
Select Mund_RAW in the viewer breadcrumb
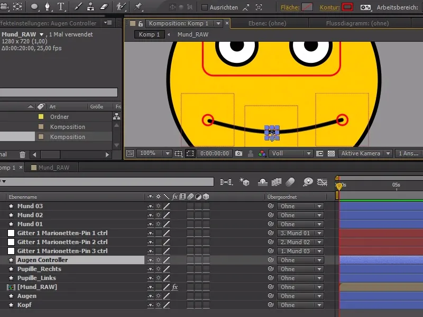click(192, 34)
